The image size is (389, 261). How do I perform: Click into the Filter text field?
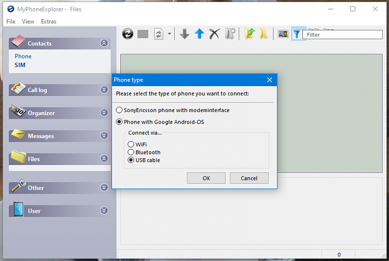343,35
